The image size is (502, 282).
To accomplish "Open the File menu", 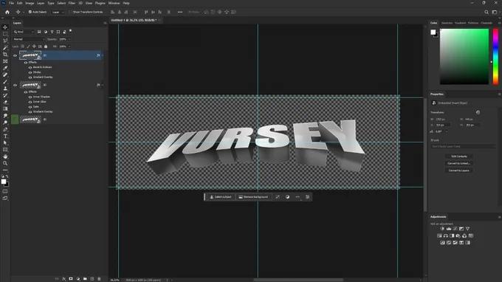I will coord(11,3).
